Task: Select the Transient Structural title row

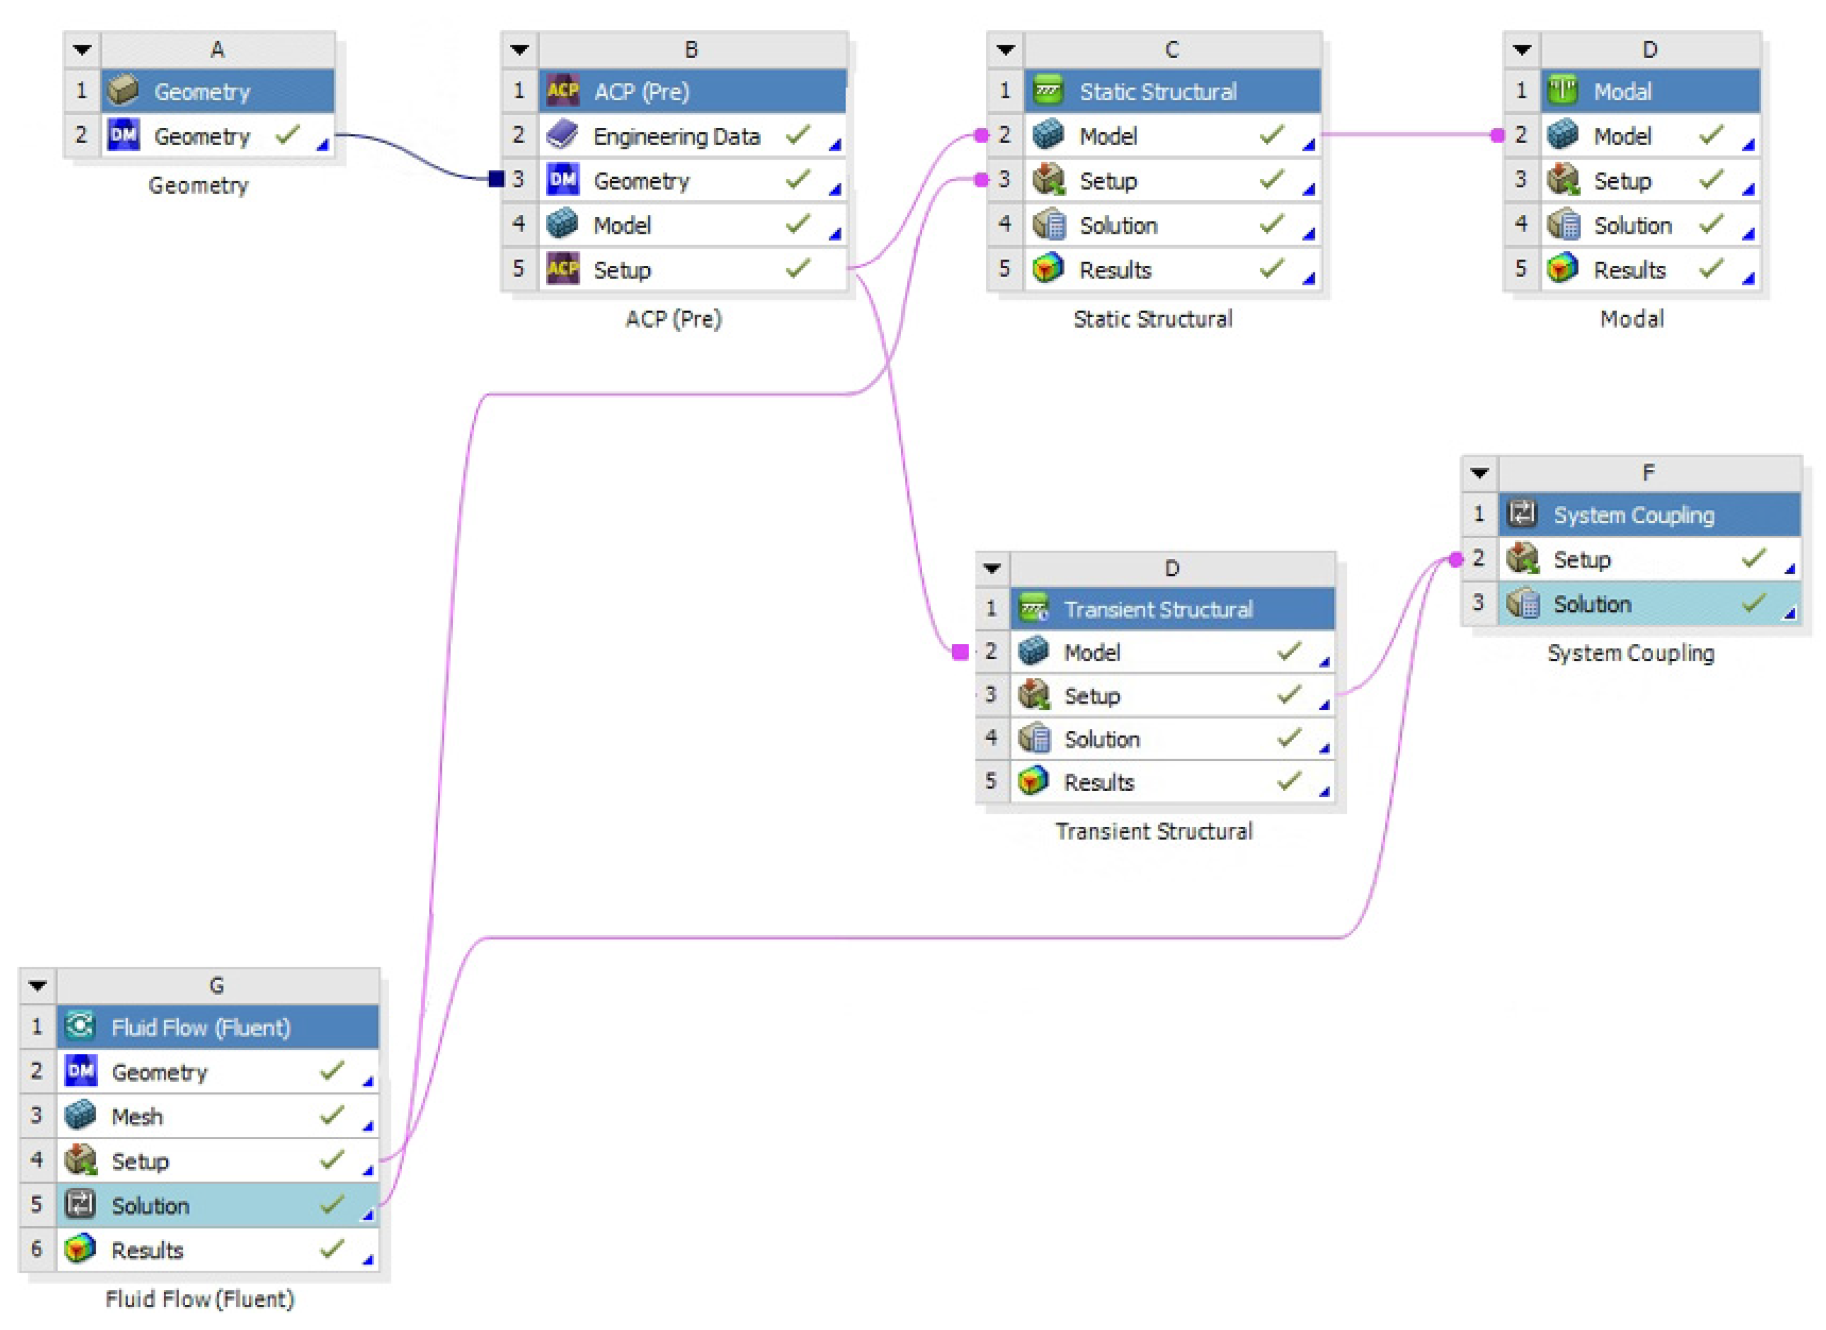Action: [1158, 610]
